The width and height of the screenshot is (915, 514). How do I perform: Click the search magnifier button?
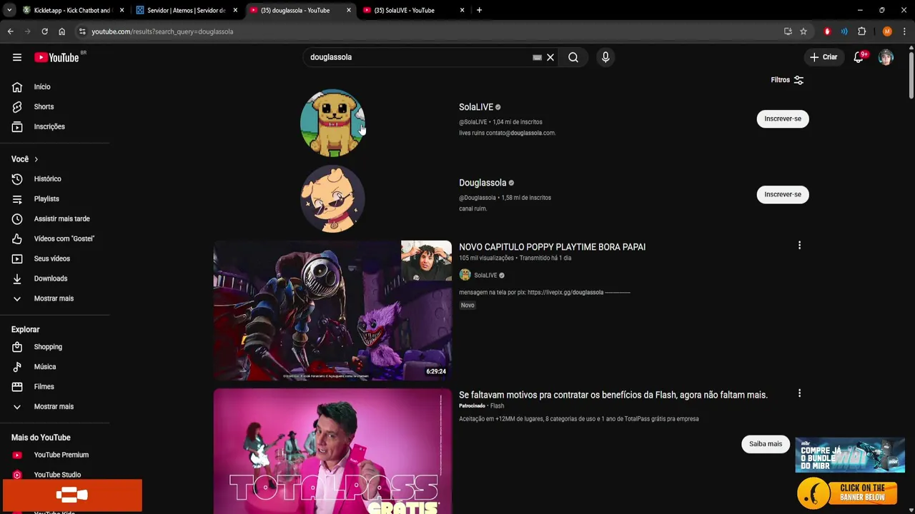pos(573,57)
